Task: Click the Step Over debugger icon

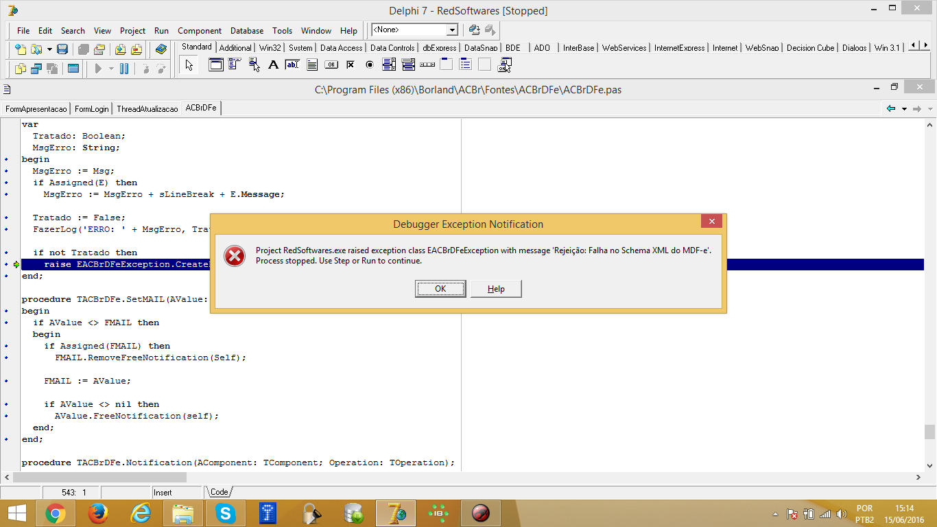Action: pos(161,69)
